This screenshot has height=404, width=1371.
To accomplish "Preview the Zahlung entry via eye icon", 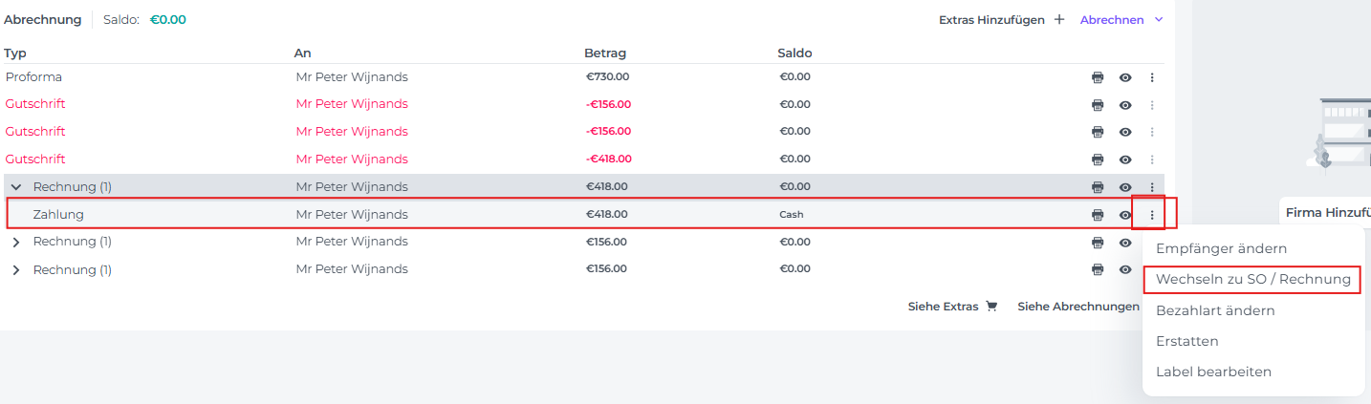I will (x=1125, y=215).
